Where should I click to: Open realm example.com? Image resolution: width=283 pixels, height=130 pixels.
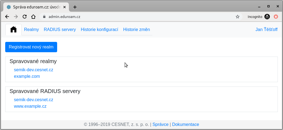coord(27,76)
